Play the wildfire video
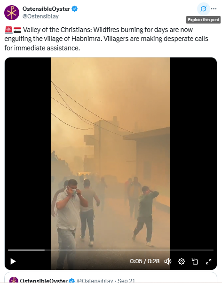The width and height of the screenshot is (222, 283). tap(13, 261)
